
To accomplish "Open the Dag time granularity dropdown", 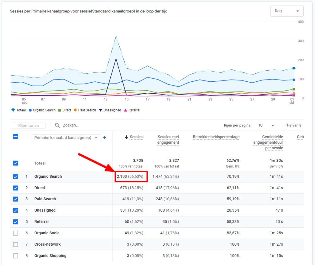I will pyautogui.click(x=287, y=11).
